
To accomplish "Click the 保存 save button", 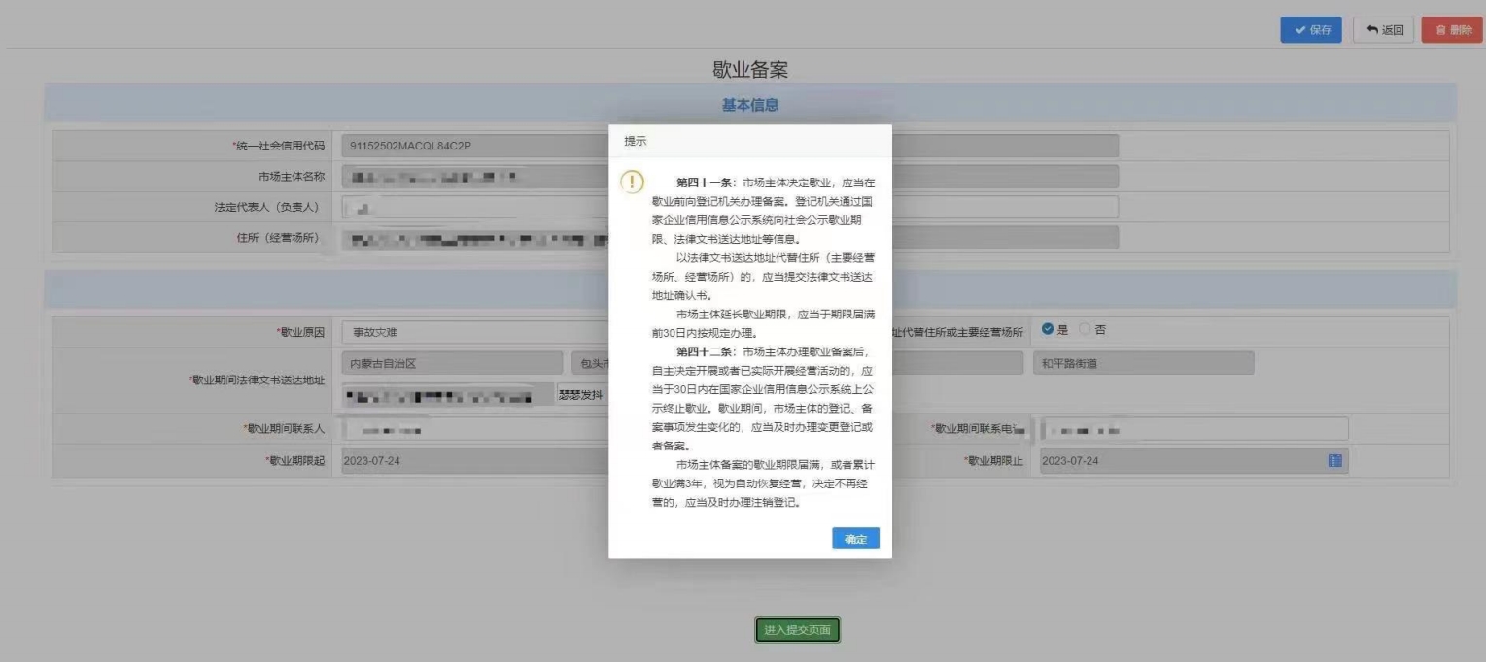I will pyautogui.click(x=1310, y=30).
